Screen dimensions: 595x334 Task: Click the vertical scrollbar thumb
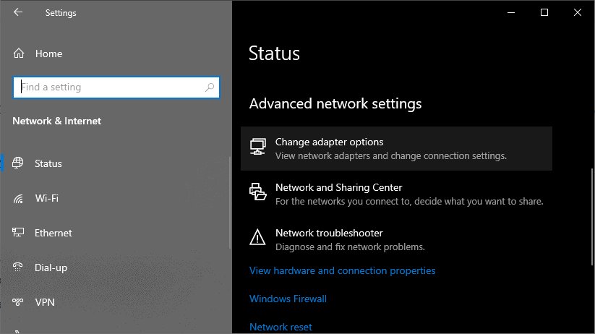pos(591,217)
